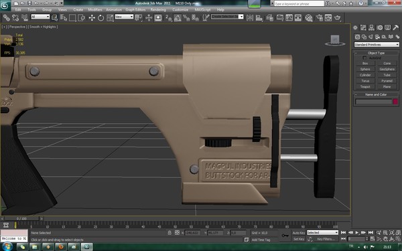Click Render Production teapot icon

point(338,17)
